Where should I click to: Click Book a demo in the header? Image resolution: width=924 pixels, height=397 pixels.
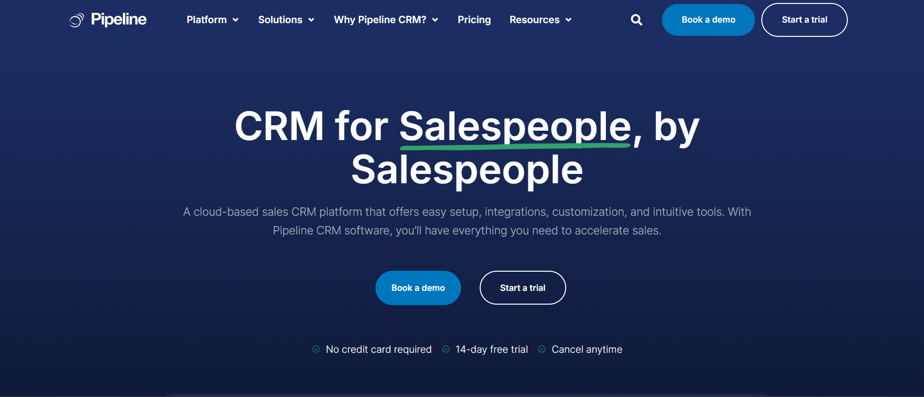pyautogui.click(x=708, y=20)
